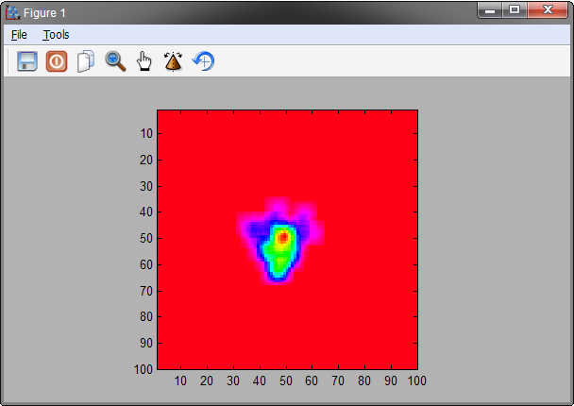Click y-axis label 10
574x406 pixels.
(x=146, y=134)
